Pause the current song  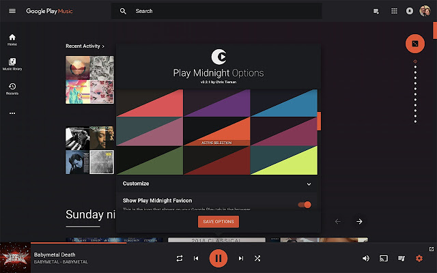[218, 258]
